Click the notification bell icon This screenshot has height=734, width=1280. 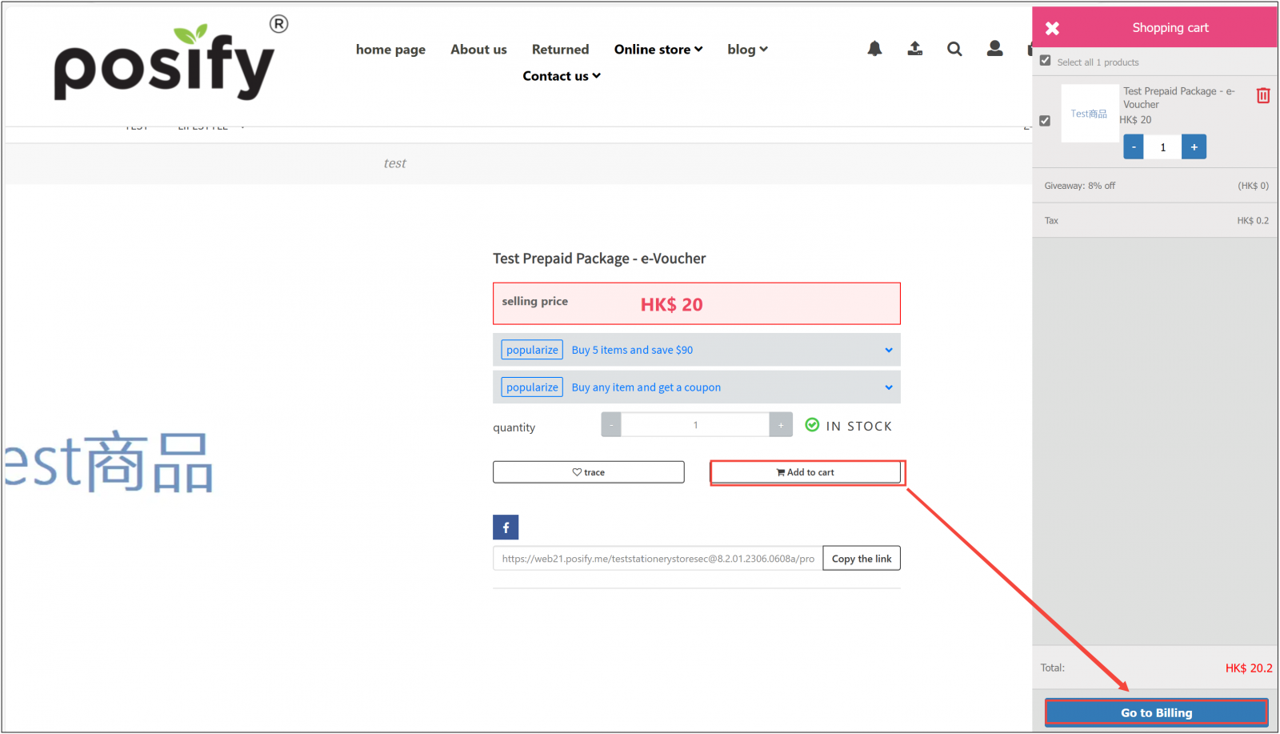tap(874, 49)
